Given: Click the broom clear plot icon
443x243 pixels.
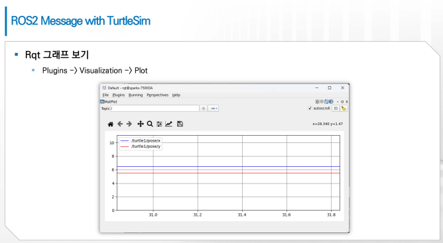Looking at the screenshot, I should [x=344, y=108].
